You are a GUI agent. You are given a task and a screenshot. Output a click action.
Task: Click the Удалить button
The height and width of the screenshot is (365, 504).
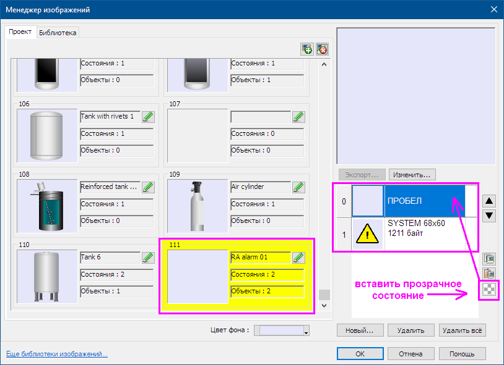point(411,330)
